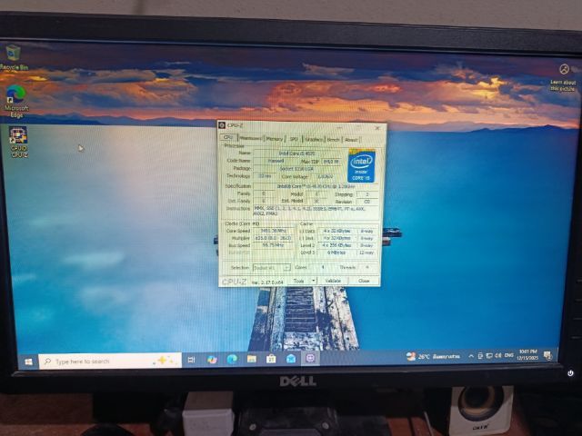Click the Tools button

click(x=299, y=281)
